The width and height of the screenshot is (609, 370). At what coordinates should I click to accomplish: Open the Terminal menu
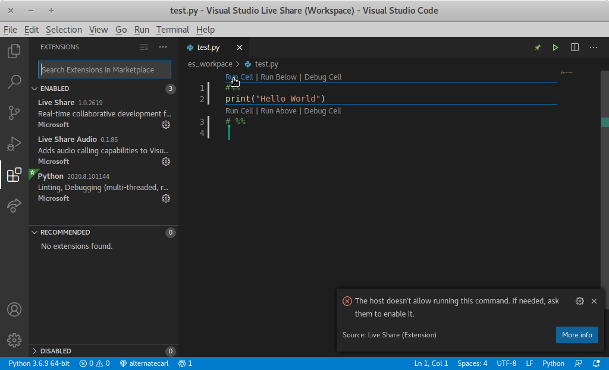tap(172, 29)
